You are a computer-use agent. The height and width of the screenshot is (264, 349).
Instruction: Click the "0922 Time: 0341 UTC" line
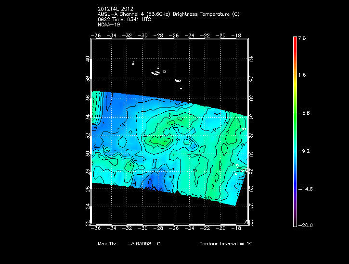[x=124, y=20]
